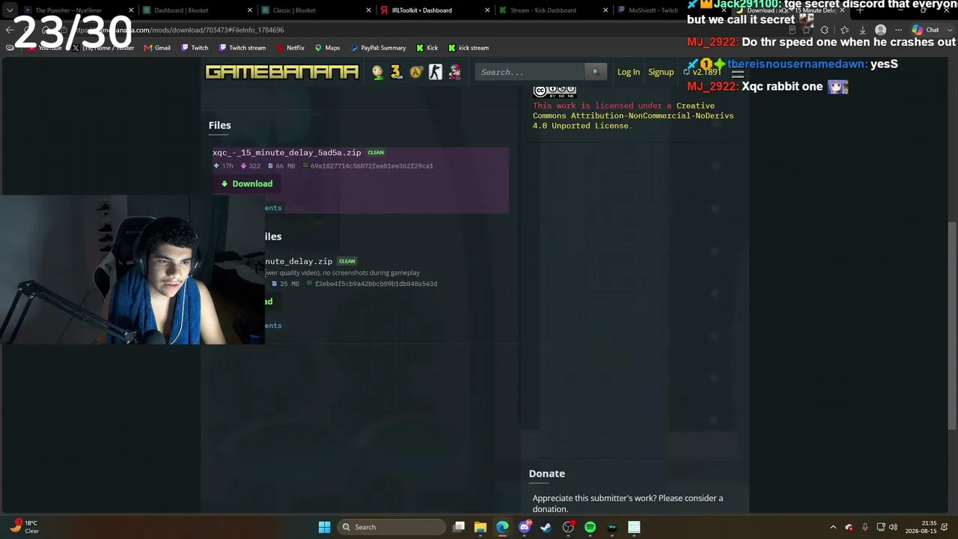Click the xqc_-_15_minute_delay_5ad5a.zip file name
The image size is (958, 539).
pyautogui.click(x=287, y=153)
